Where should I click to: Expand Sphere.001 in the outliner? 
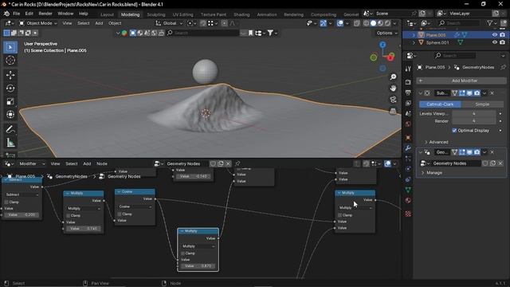414,42
